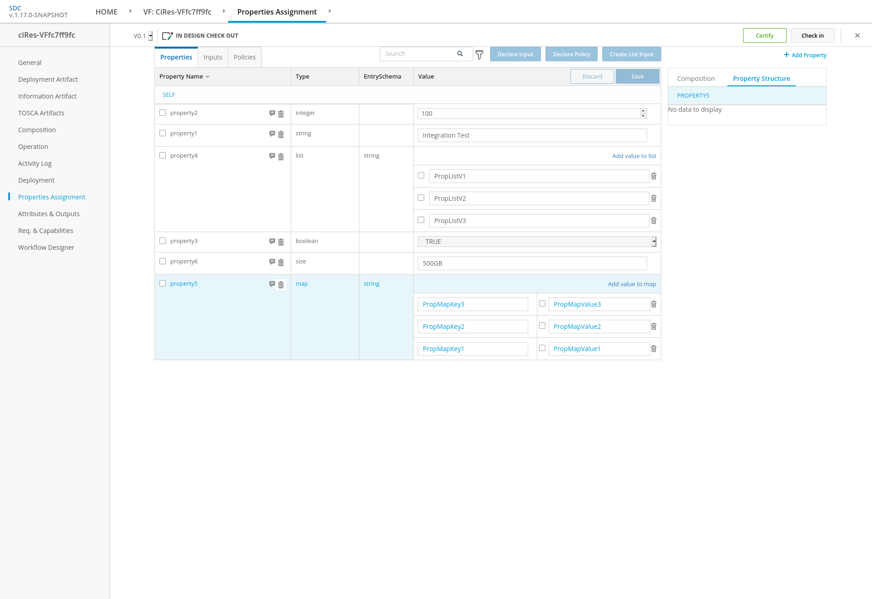Open the Composition side tab

[x=696, y=79]
